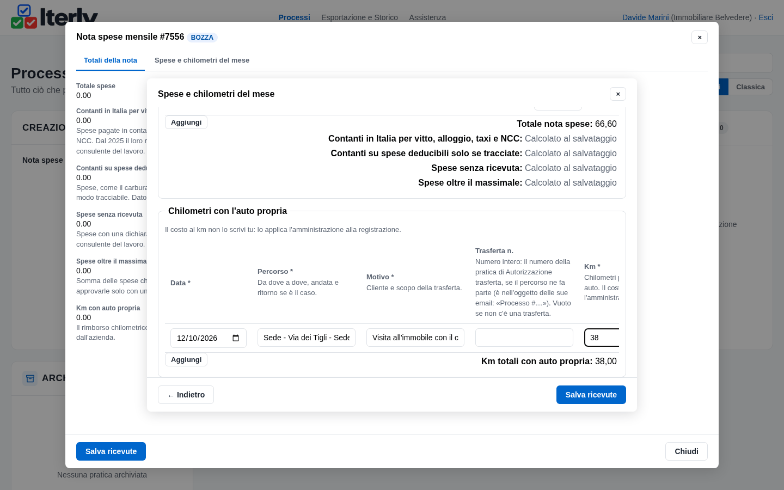Image resolution: width=784 pixels, height=490 pixels.
Task: Open the Spese e chilometri del mese tab
Action: 202,60
